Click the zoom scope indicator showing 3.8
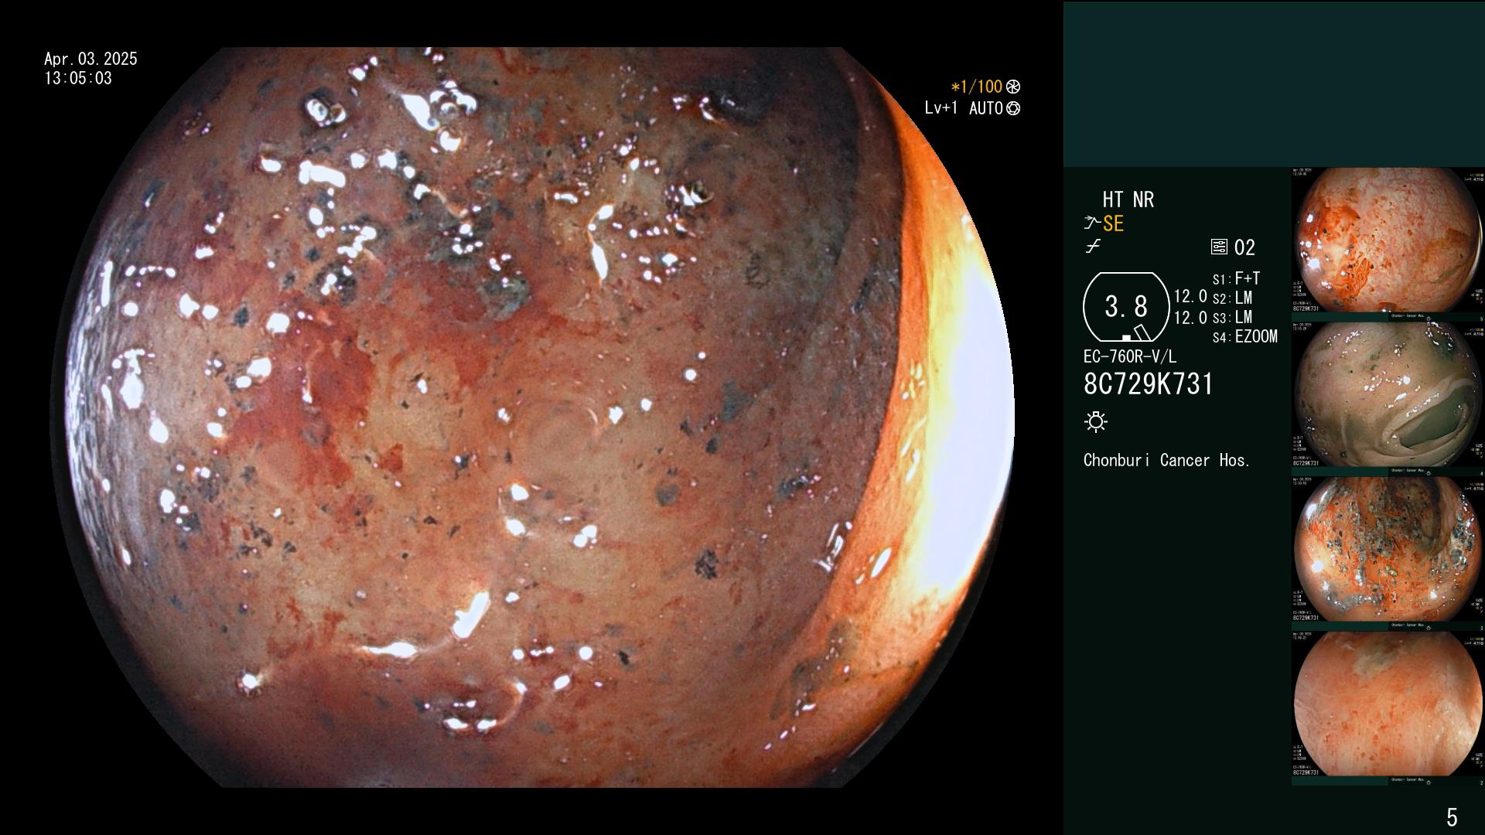Screen dimensions: 1485x835 (x=1126, y=307)
